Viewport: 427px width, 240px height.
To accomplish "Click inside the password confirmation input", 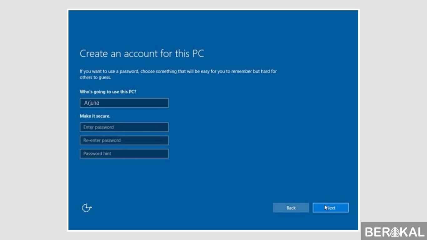I will click(124, 140).
